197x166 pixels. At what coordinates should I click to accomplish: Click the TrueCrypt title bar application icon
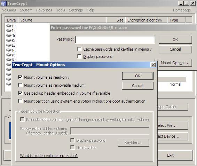pyautogui.click(x=3, y=3)
